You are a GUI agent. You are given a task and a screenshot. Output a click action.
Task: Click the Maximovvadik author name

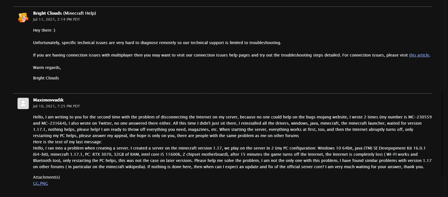point(48,100)
